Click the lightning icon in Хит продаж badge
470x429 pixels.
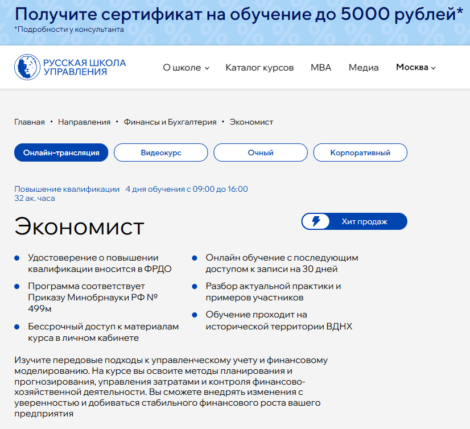tap(317, 221)
